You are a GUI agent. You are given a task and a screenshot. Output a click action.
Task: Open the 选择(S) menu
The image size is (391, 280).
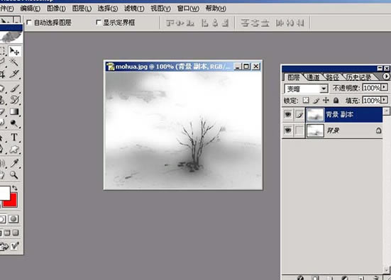pos(108,9)
